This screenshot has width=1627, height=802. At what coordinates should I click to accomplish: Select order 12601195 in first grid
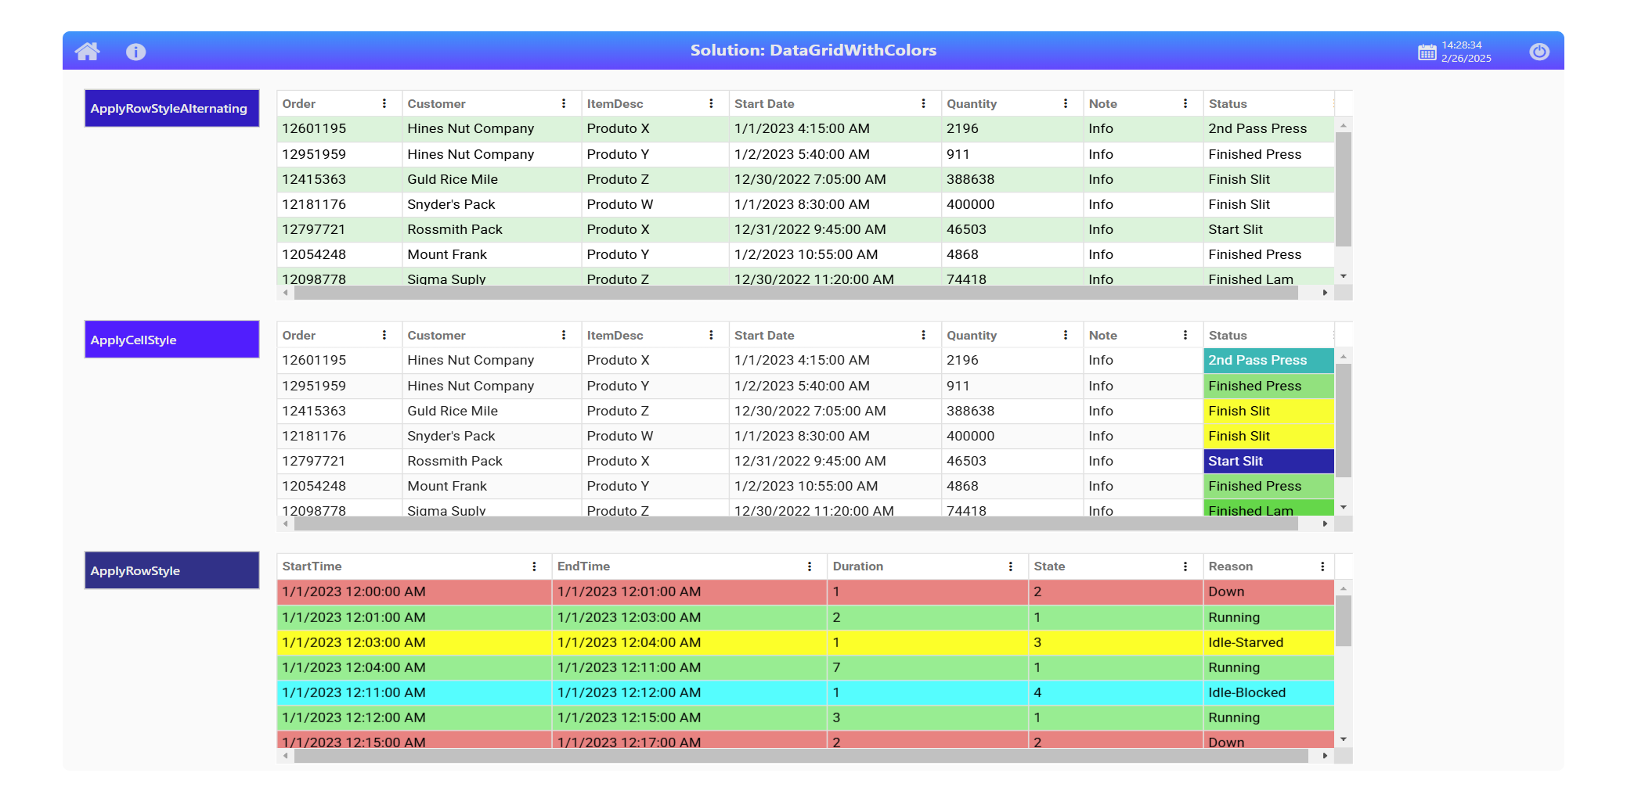pos(314,128)
